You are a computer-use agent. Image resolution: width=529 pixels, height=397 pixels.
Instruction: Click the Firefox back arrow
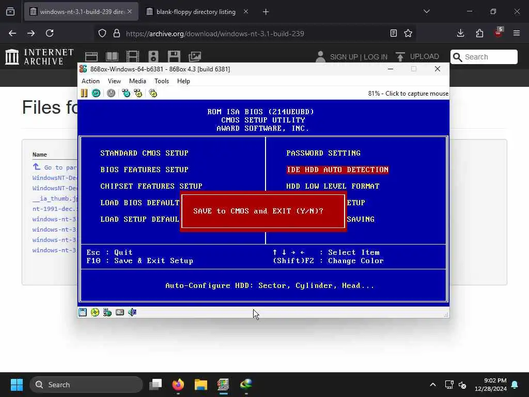click(x=12, y=33)
